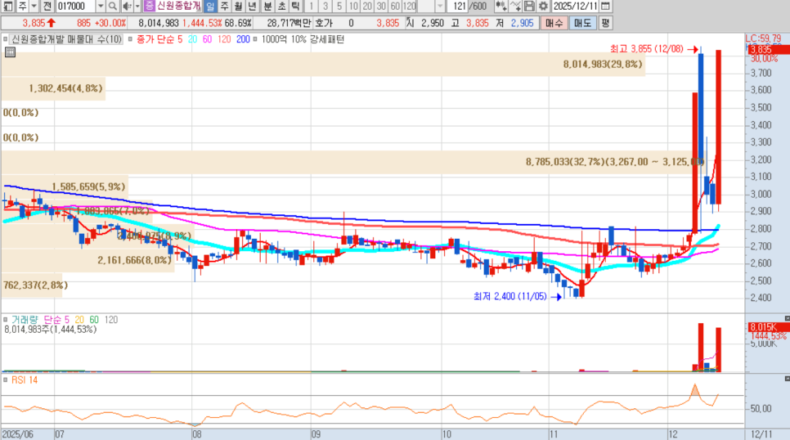This screenshot has height=440, width=790.
Task: Click the 2,161,666(8.0%) volume profile label
Action: pos(134,260)
